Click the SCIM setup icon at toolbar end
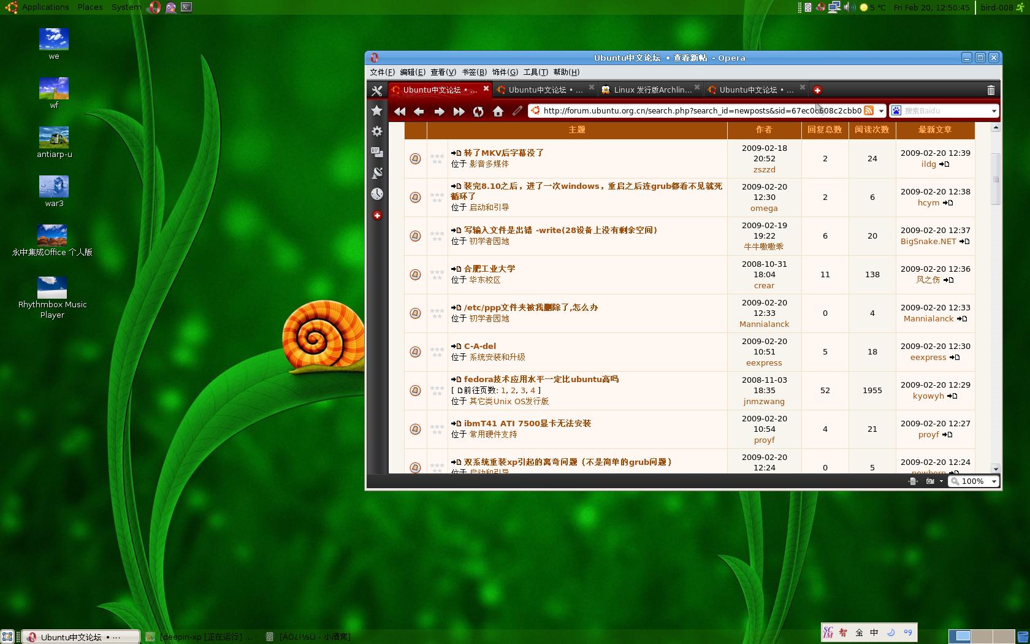This screenshot has height=644, width=1030. (908, 632)
